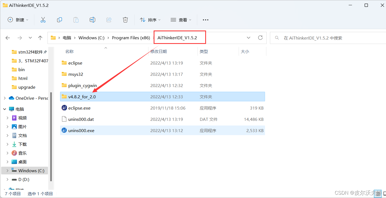
Task: Open the View dropdown menu
Action: click(x=181, y=20)
